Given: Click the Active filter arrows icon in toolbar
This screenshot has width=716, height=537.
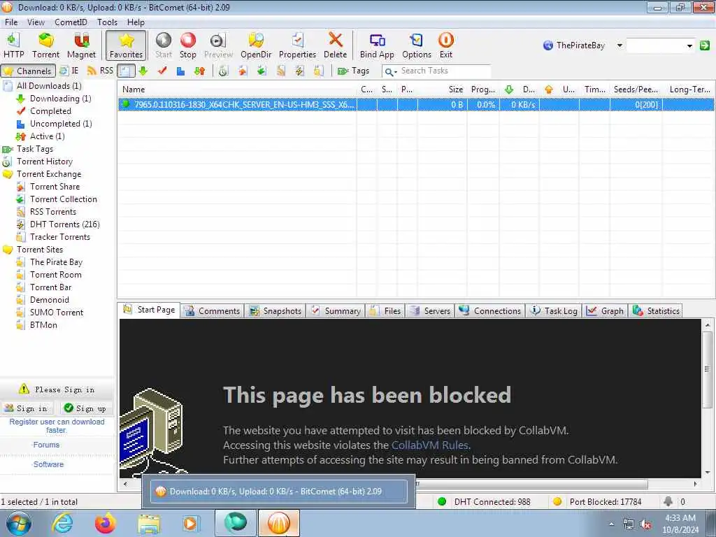Looking at the screenshot, I should [199, 71].
